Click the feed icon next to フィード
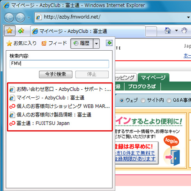This screenshot has height=191, width=191. 44,43
